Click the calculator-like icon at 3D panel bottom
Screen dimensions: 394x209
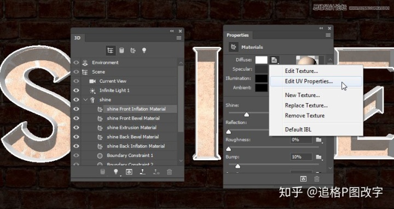tap(102, 172)
